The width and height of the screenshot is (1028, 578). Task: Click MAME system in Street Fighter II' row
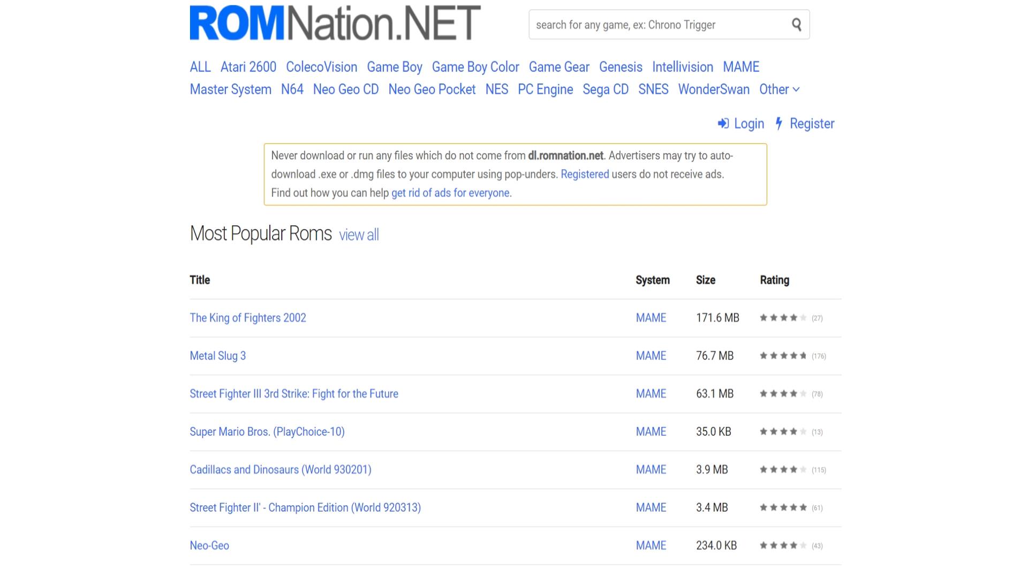651,508
